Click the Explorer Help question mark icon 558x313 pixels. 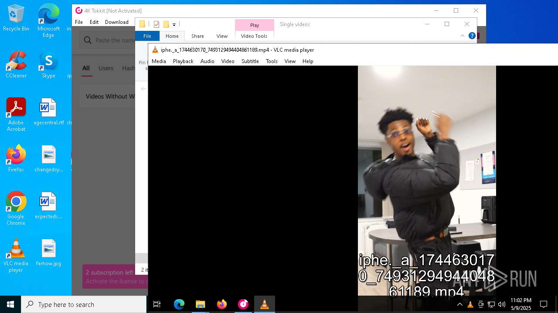tap(472, 36)
